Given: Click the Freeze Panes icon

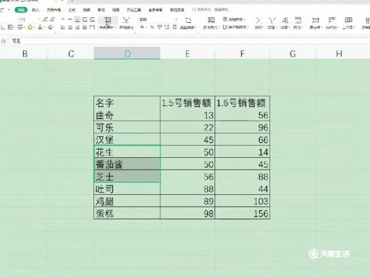Looking at the screenshot, I should (367, 21).
